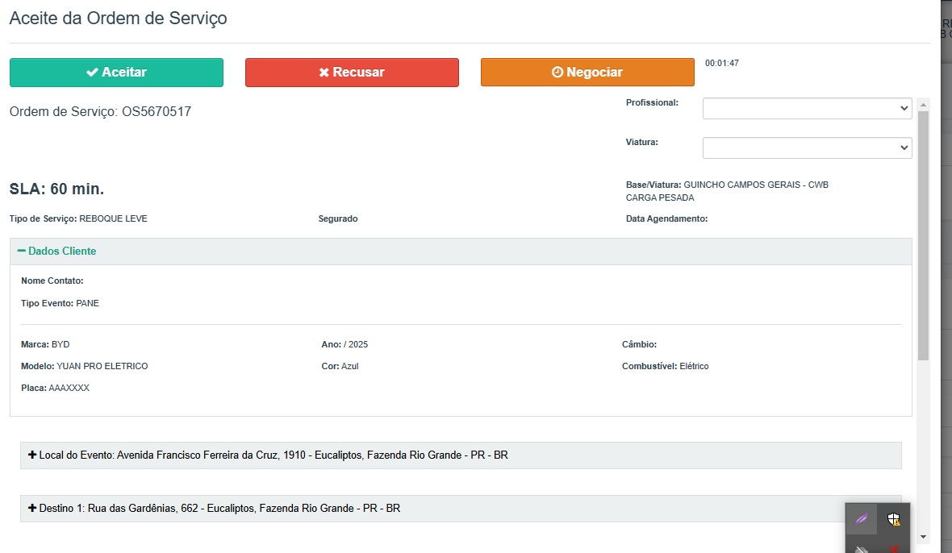Click the order number OS5670517 text

click(x=157, y=112)
